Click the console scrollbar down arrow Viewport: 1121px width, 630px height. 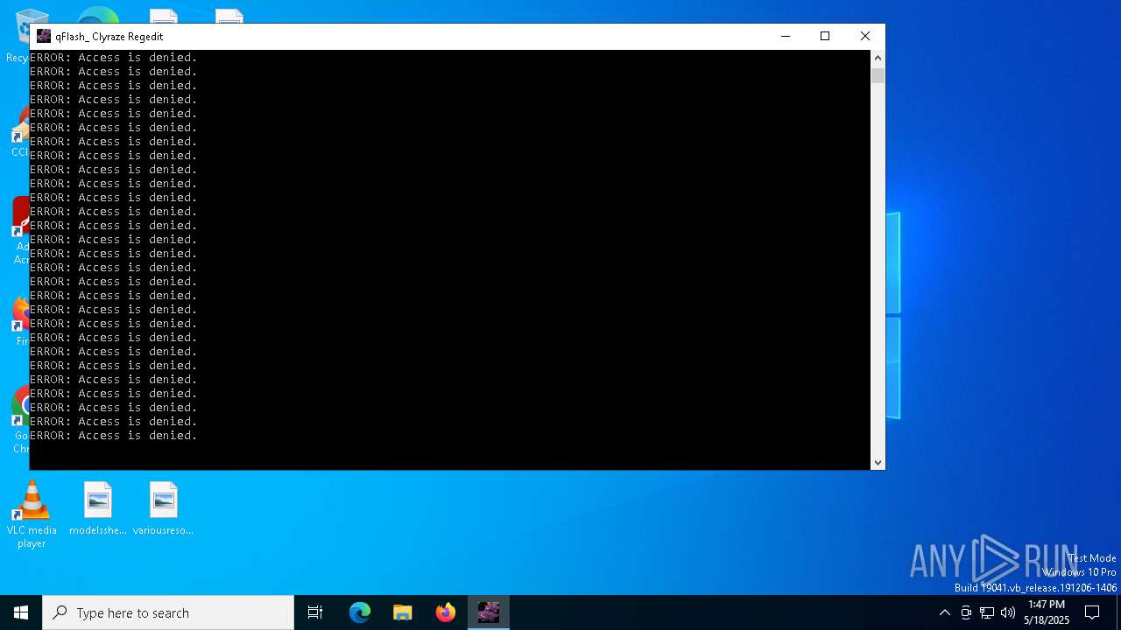pyautogui.click(x=878, y=462)
